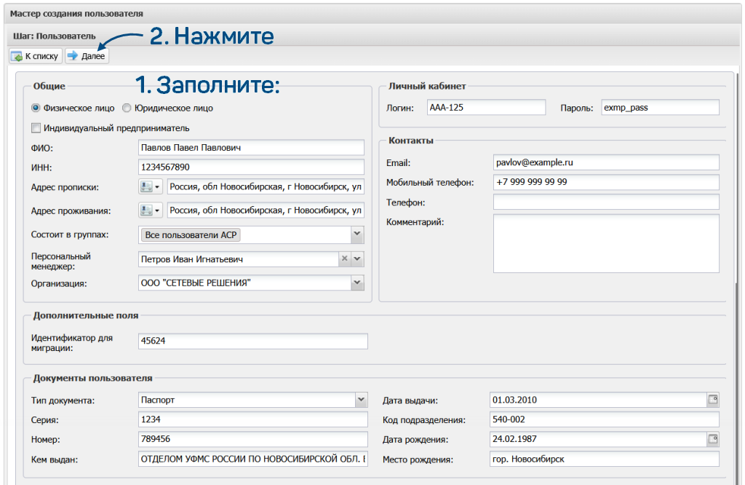Viewport: 745px width, 485px height.
Task: Focus the empty Телефон field
Action: 605,202
